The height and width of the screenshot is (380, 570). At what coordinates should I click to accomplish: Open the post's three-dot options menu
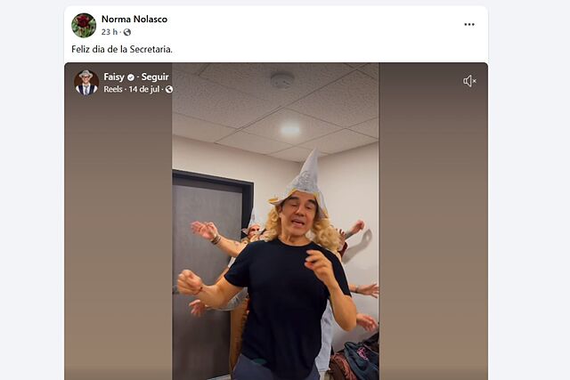coord(469,24)
